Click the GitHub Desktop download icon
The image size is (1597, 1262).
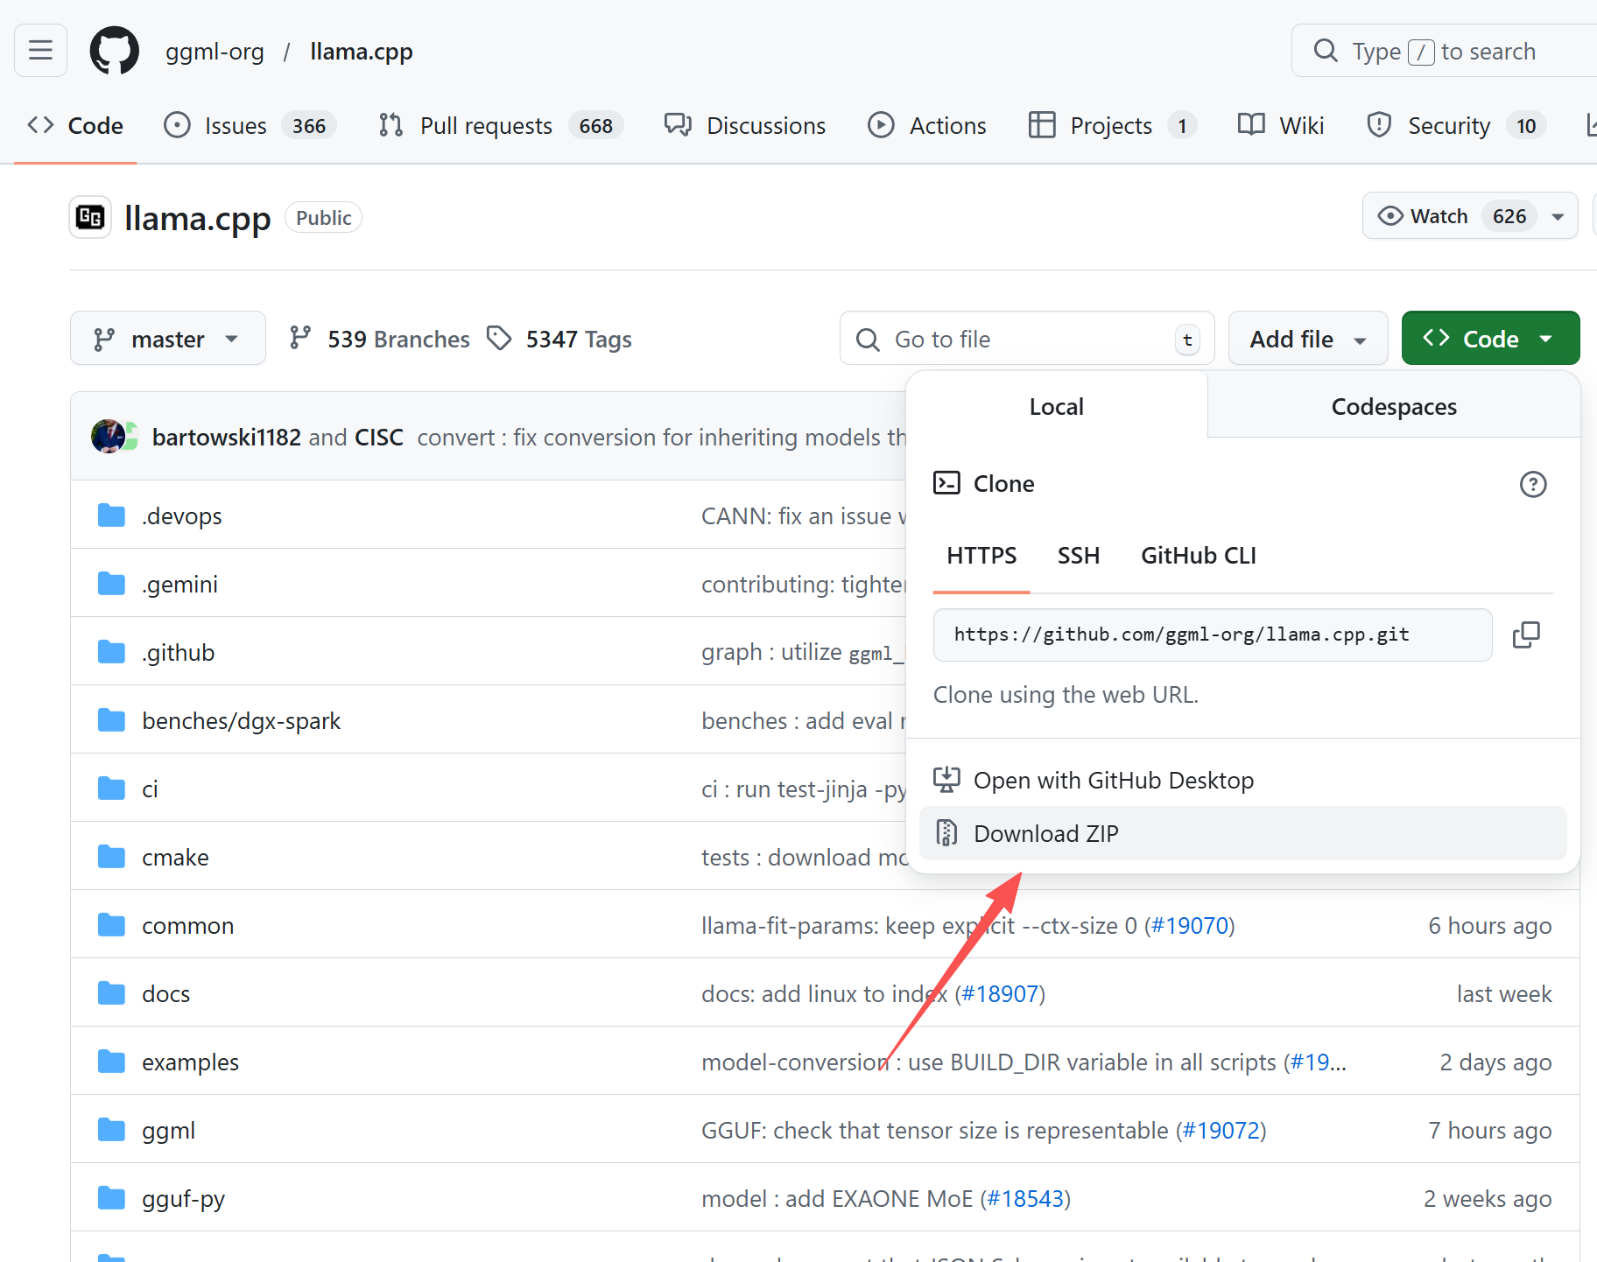[946, 780]
